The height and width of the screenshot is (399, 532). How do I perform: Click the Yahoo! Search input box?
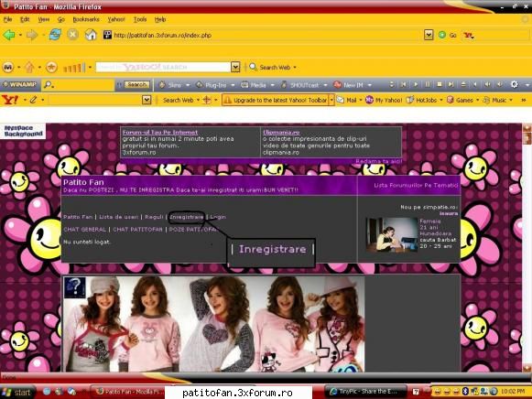[x=163, y=67]
